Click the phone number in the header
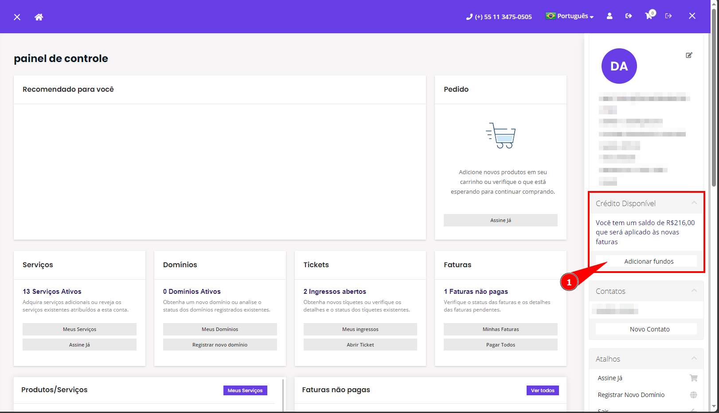 pos(499,17)
